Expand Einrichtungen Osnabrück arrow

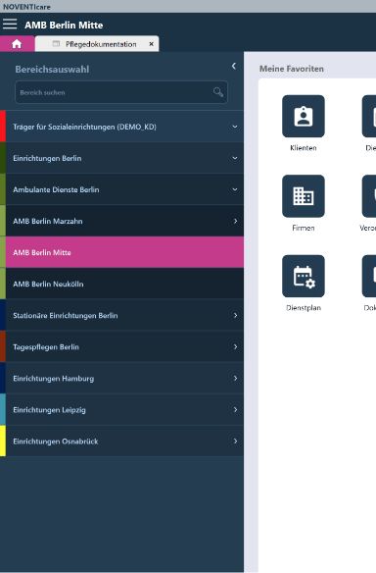[x=235, y=442]
